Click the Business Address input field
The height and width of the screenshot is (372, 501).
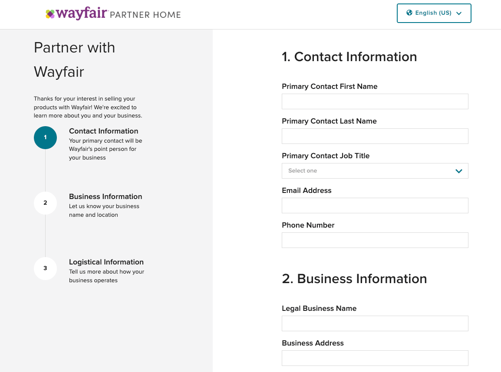(x=375, y=358)
